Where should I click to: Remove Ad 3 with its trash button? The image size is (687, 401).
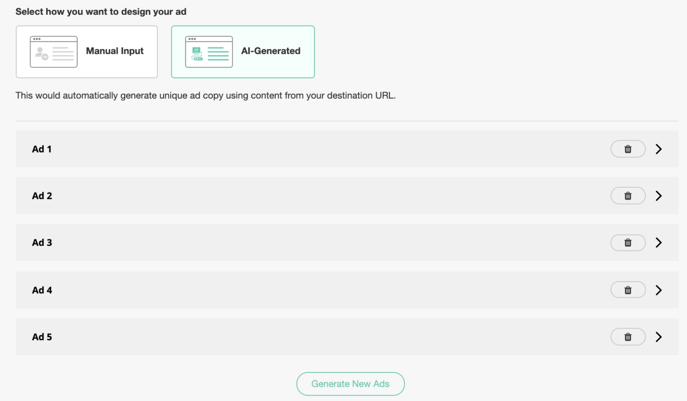[x=628, y=243]
